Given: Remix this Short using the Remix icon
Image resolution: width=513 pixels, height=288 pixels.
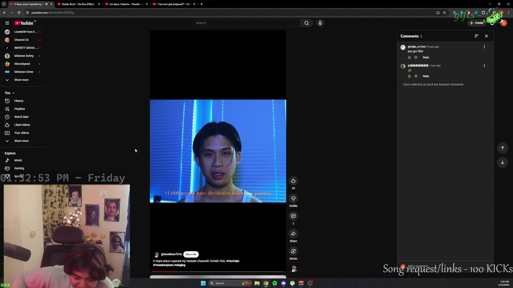Looking at the screenshot, I should (x=293, y=251).
